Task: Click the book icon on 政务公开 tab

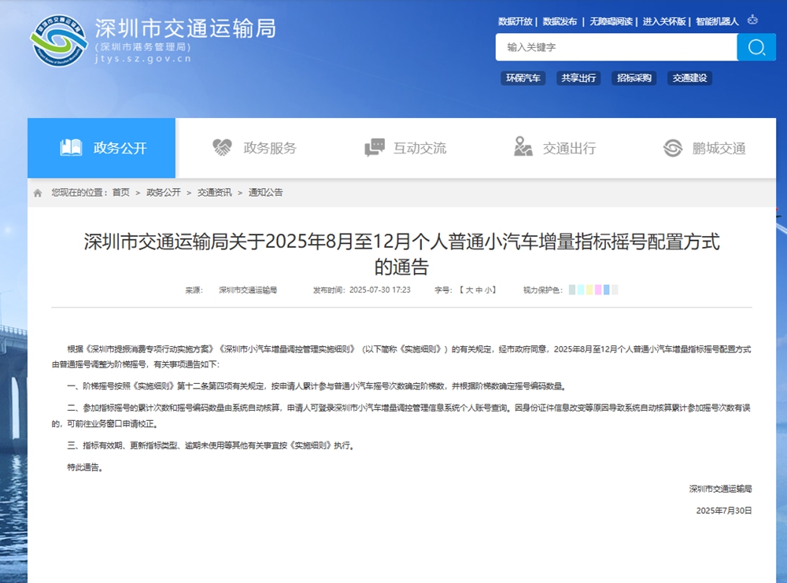Action: (72, 148)
